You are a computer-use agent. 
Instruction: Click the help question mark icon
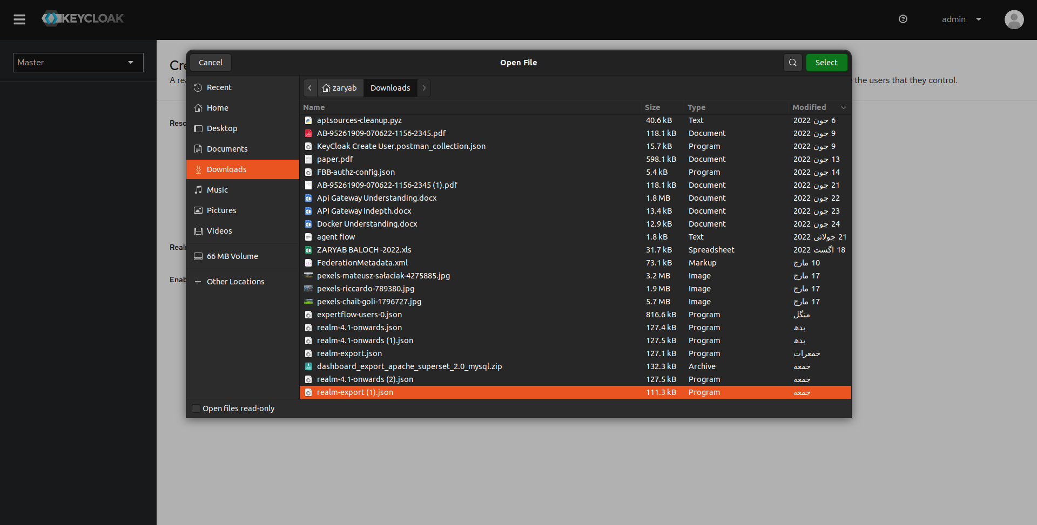(903, 19)
